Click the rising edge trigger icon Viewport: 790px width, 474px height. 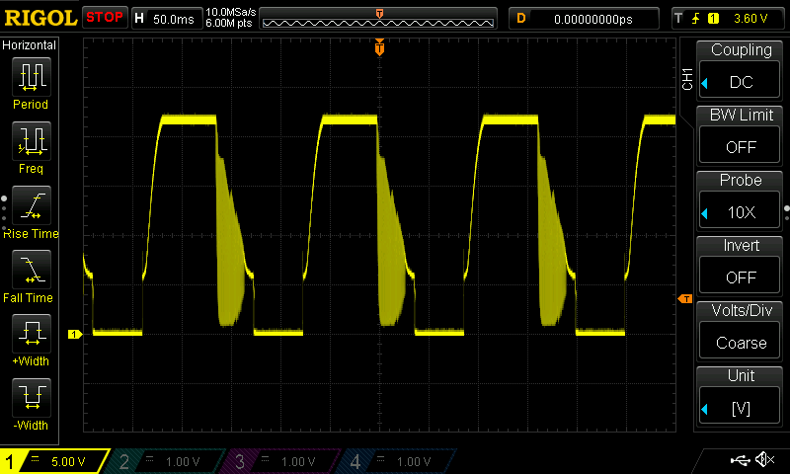696,19
